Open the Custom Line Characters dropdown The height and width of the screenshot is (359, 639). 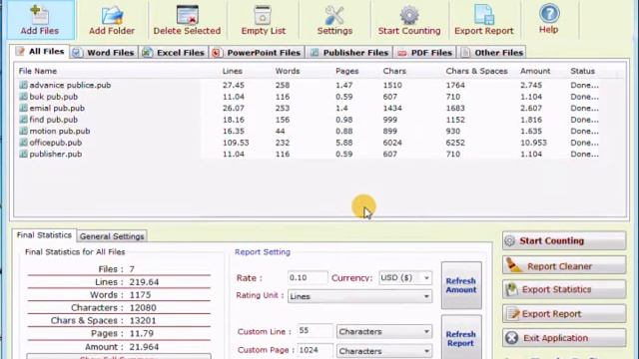click(383, 332)
